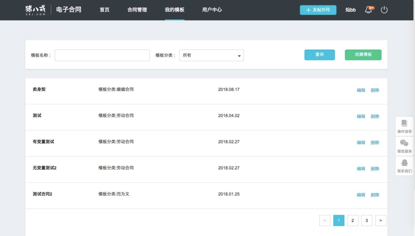This screenshot has width=415, height=236.
Task: Open the notifications bell icon
Action: click(369, 10)
